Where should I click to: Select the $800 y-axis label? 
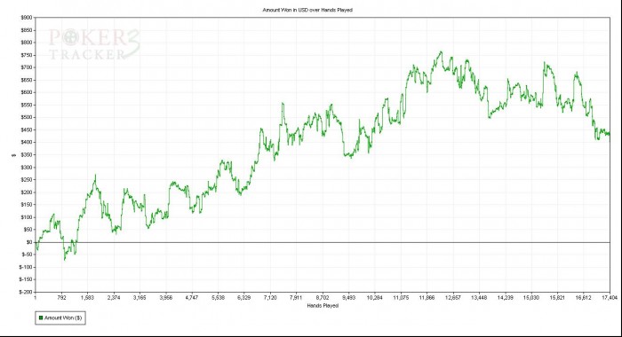point(27,43)
